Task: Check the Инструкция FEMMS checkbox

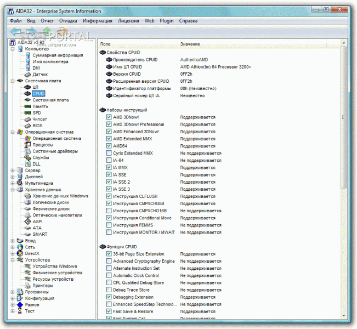Action: coord(109,225)
